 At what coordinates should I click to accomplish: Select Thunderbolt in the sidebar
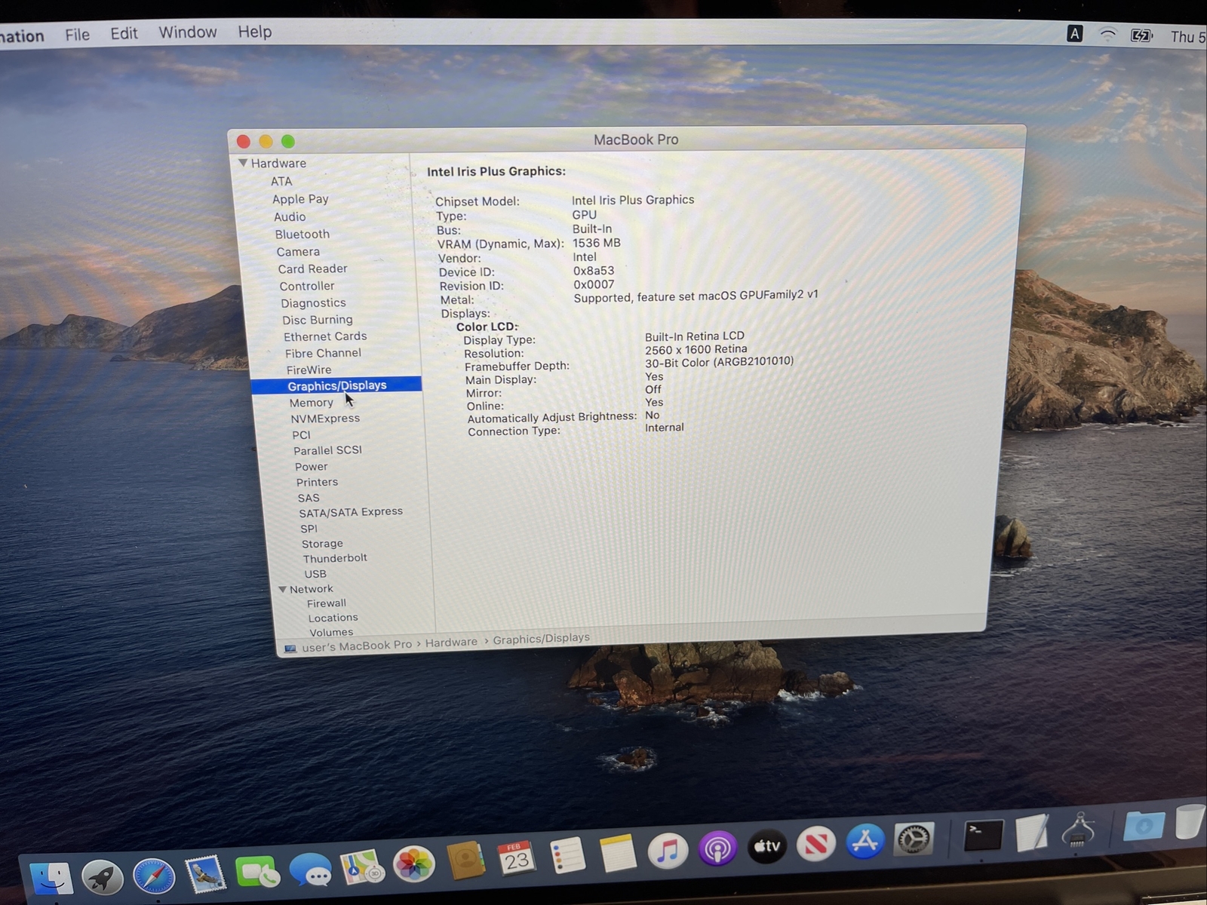click(335, 558)
